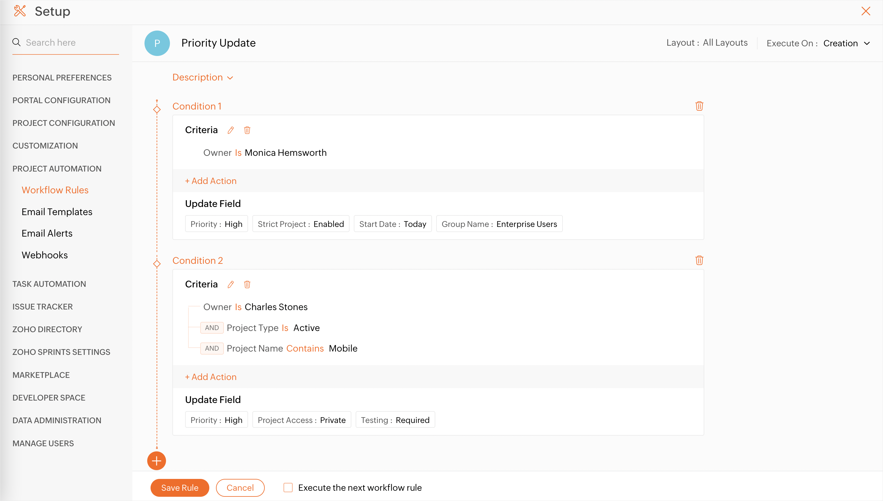
Task: Focus the Search here input field
Action: [71, 42]
